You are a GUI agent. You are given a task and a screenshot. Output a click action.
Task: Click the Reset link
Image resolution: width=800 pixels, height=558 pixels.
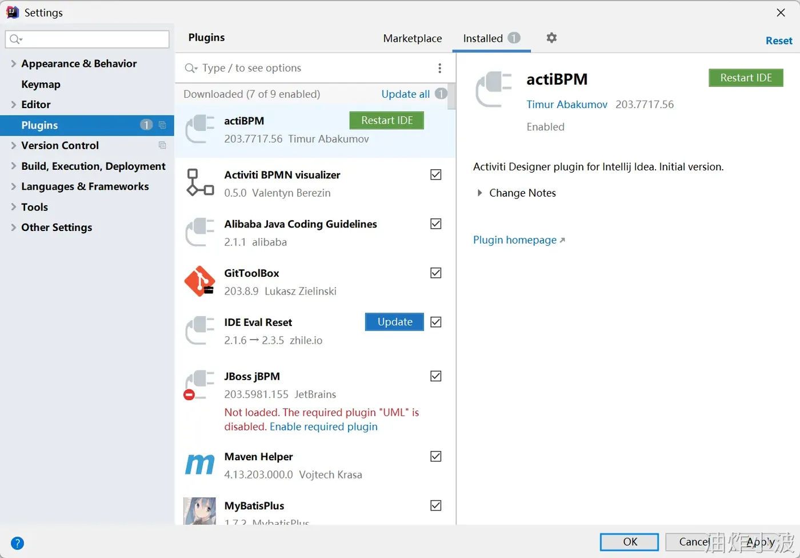779,41
